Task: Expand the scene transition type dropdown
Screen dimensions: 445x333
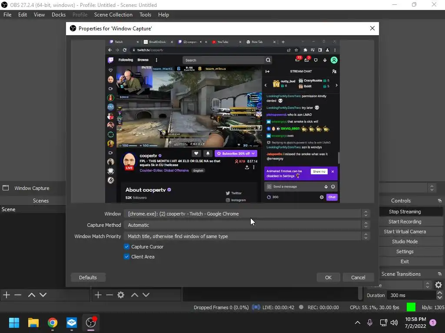Action: tap(428, 285)
